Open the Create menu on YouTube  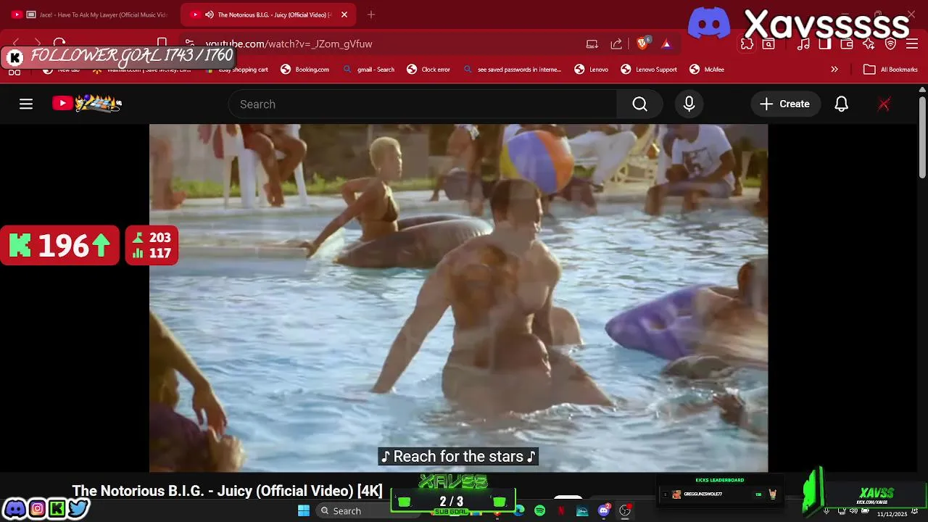tap(785, 104)
